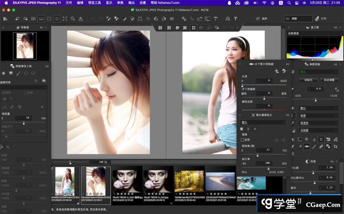Click the rotate reset icon in parameter panel

click(x=328, y=139)
